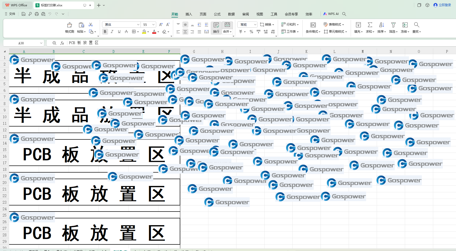Screen dimensions: 456x251
Task: Increase font size with A+ icon
Action: pyautogui.click(x=161, y=25)
